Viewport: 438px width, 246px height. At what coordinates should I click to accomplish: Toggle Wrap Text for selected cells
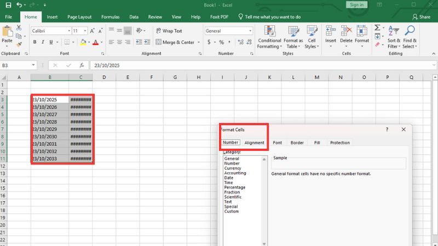click(169, 31)
